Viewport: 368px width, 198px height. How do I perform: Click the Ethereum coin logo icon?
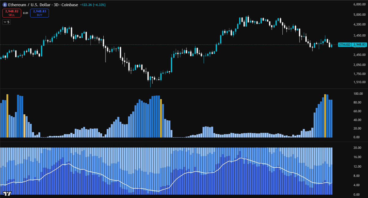(x=5, y=5)
